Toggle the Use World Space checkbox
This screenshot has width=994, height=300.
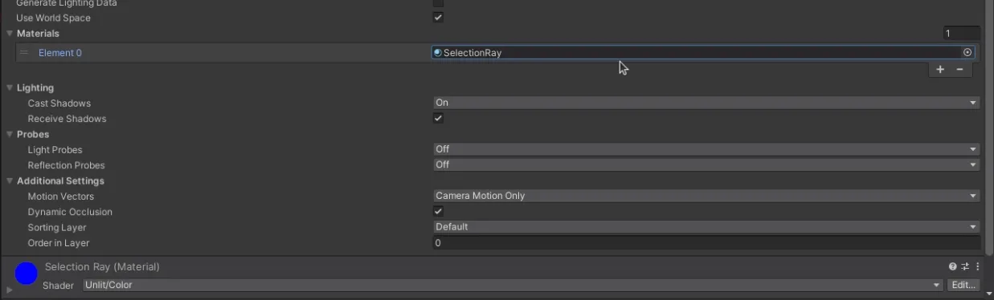click(438, 18)
